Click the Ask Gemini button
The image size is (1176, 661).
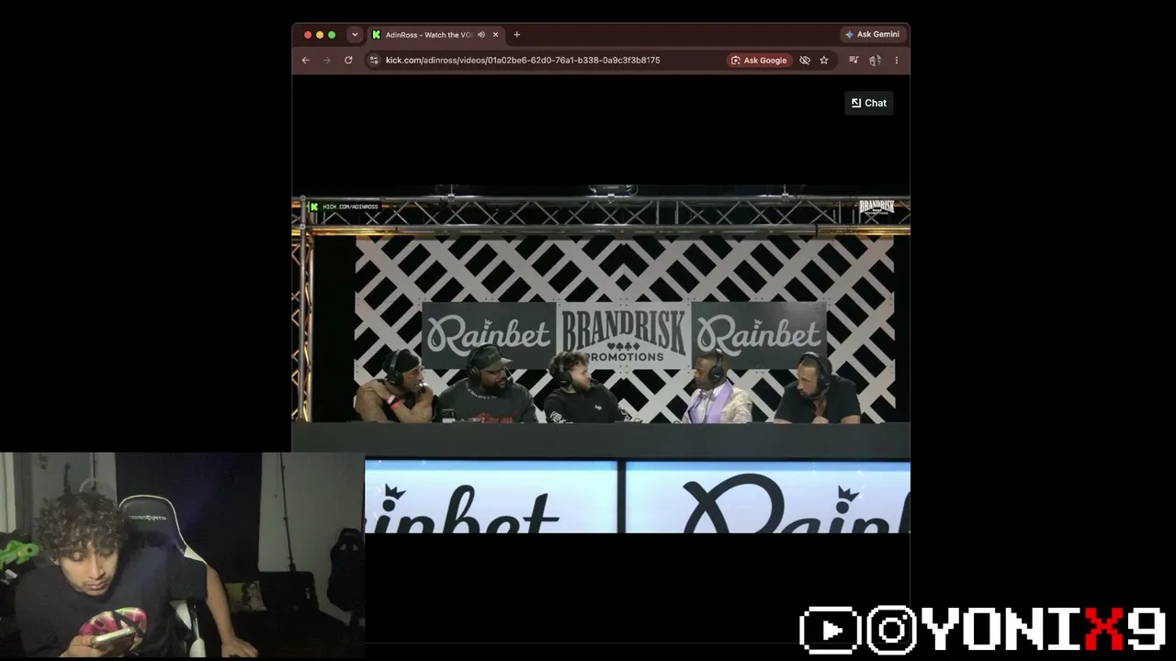[873, 34]
